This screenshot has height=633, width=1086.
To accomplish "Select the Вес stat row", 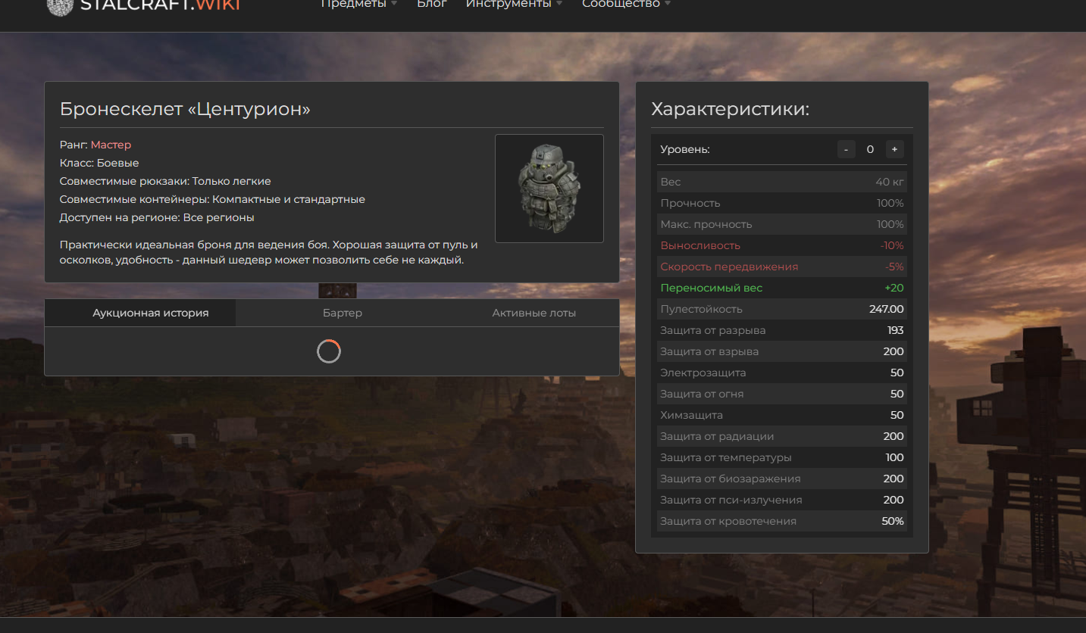I will [x=781, y=182].
